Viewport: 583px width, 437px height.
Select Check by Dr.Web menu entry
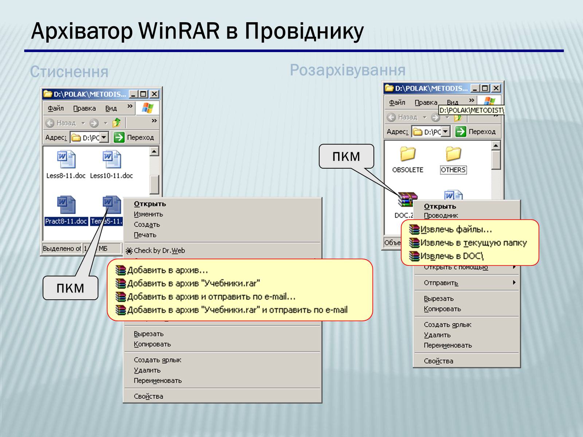pos(159,251)
